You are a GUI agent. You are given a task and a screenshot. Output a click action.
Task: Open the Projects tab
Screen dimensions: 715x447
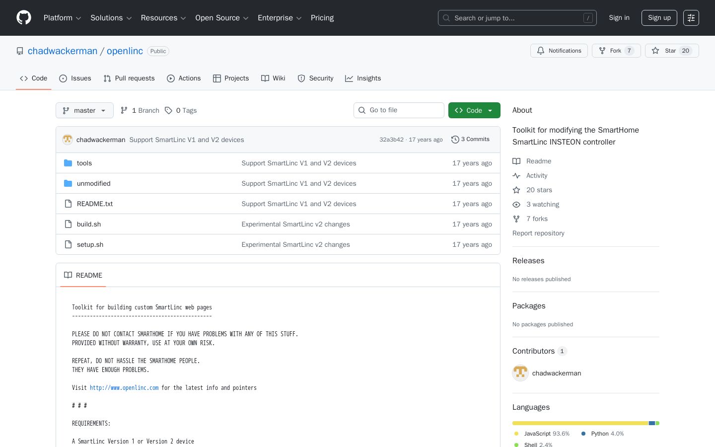click(x=231, y=78)
